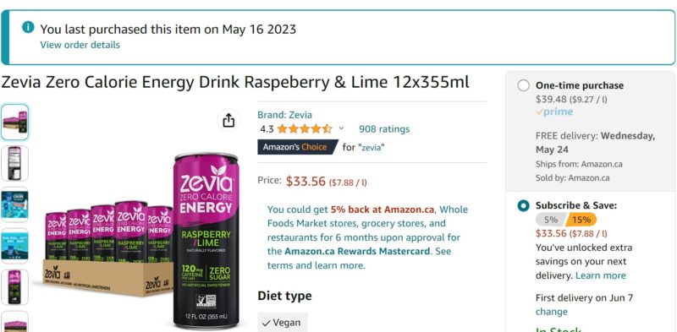Expand the ratings breakdown chevron
Image resolution: width=677 pixels, height=332 pixels.
341,128
